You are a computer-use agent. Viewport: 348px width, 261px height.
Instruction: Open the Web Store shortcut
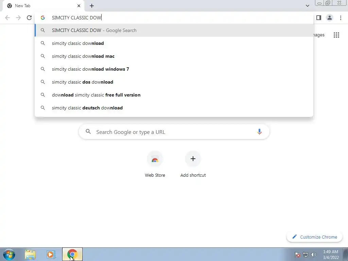click(x=155, y=164)
